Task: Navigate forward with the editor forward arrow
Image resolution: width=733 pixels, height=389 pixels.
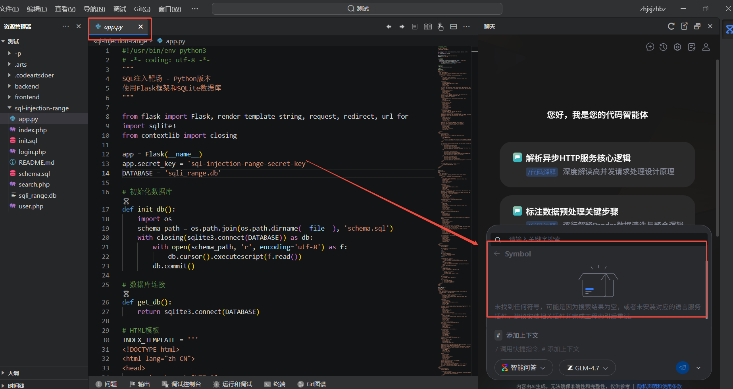Action: 402,27
